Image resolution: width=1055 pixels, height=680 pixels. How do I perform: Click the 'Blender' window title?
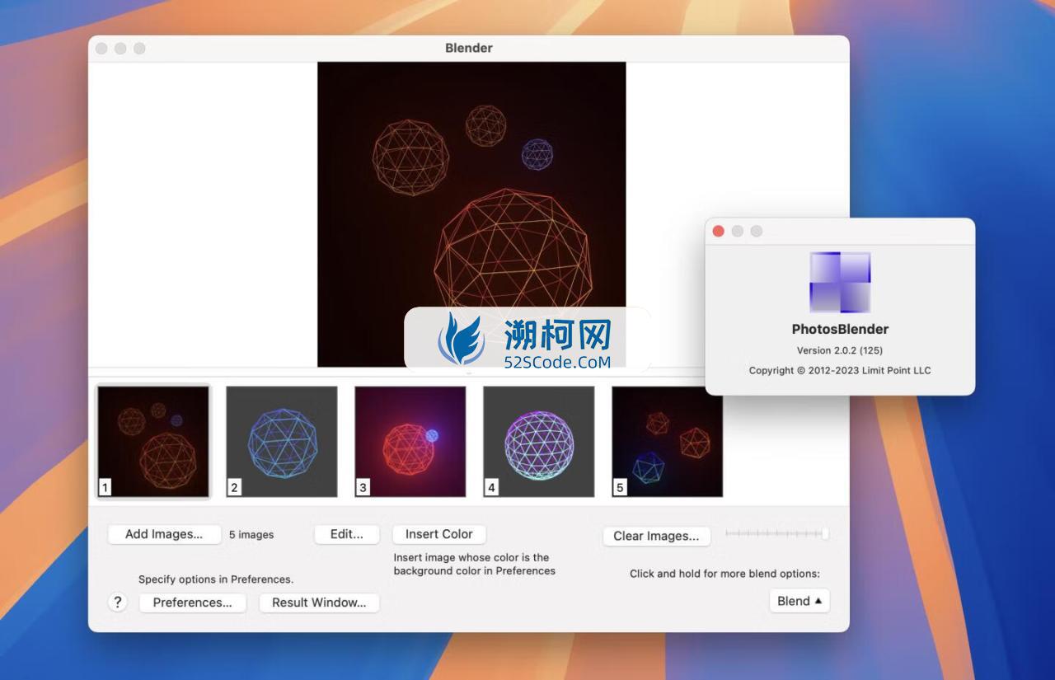point(469,48)
